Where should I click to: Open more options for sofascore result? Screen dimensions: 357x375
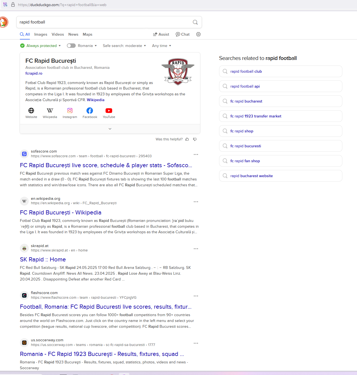pyautogui.click(x=196, y=154)
